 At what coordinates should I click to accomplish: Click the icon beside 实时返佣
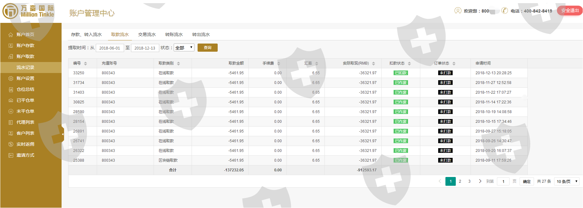[11, 144]
